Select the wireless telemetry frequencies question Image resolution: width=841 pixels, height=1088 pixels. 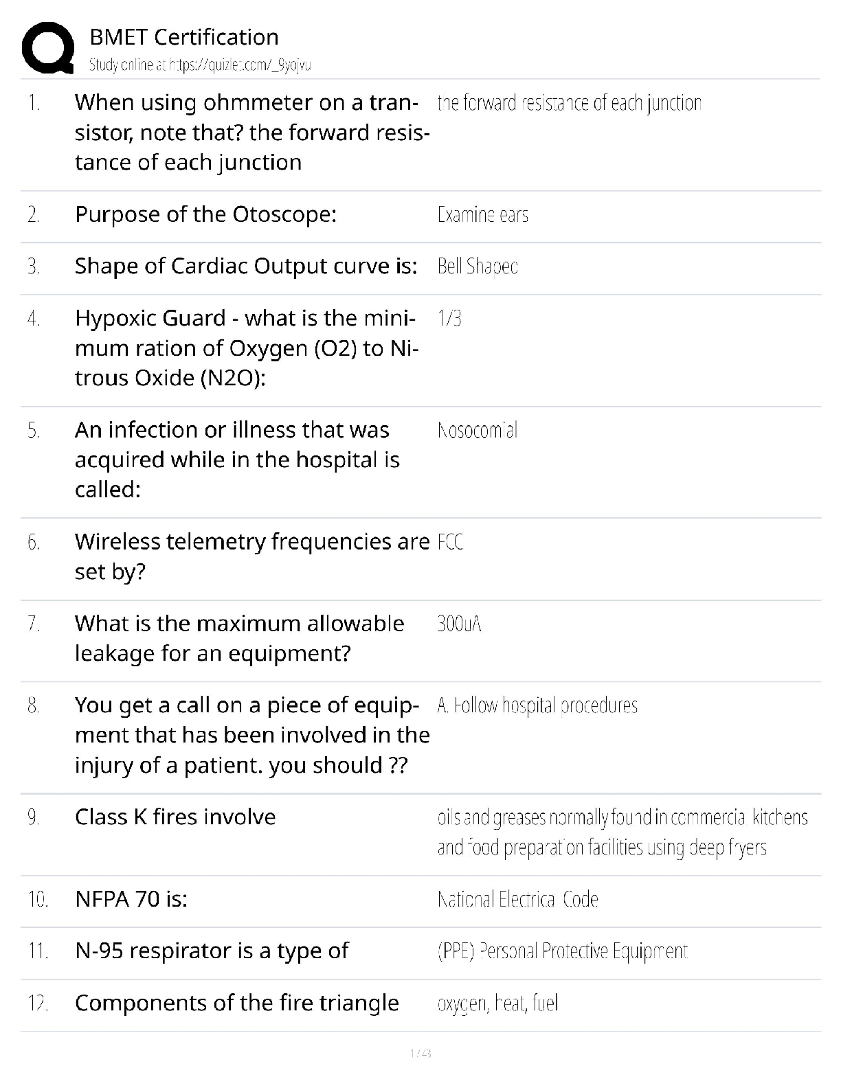(x=251, y=556)
